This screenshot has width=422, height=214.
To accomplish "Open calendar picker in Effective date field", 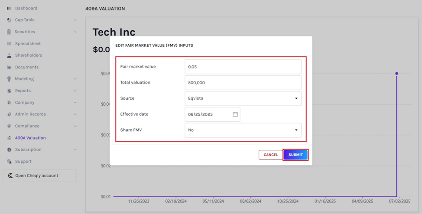I will (x=235, y=114).
